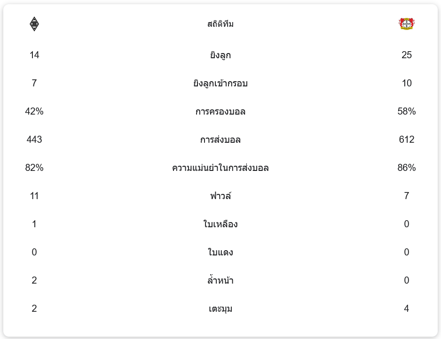Click the 42% possession value

[34, 111]
